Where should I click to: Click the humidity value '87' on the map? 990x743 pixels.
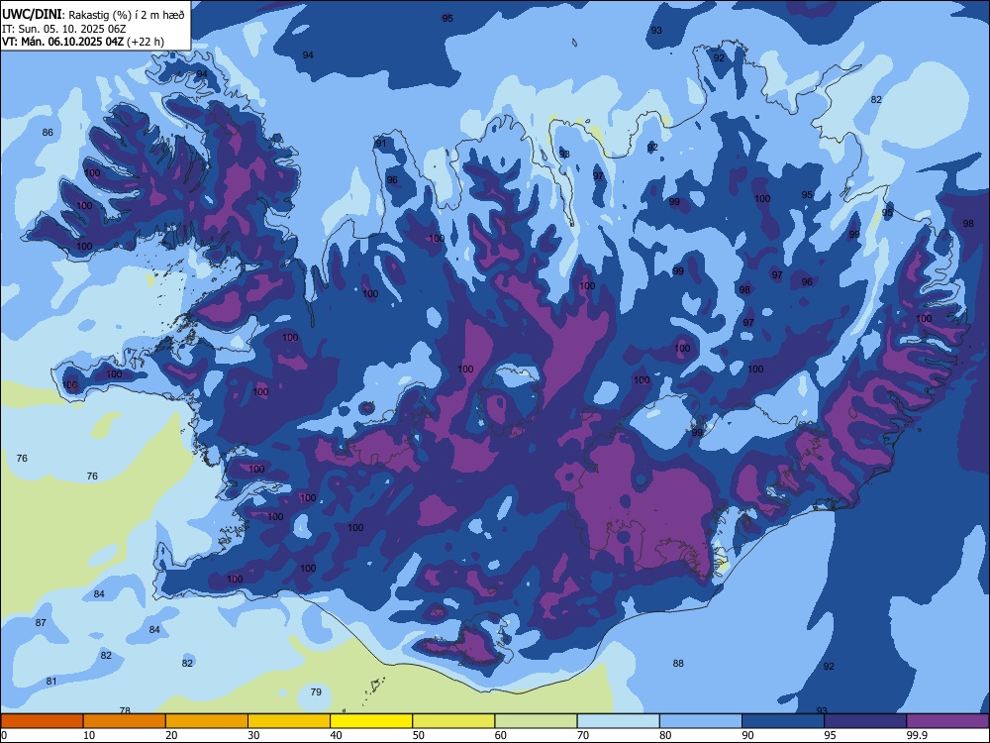tap(41, 622)
